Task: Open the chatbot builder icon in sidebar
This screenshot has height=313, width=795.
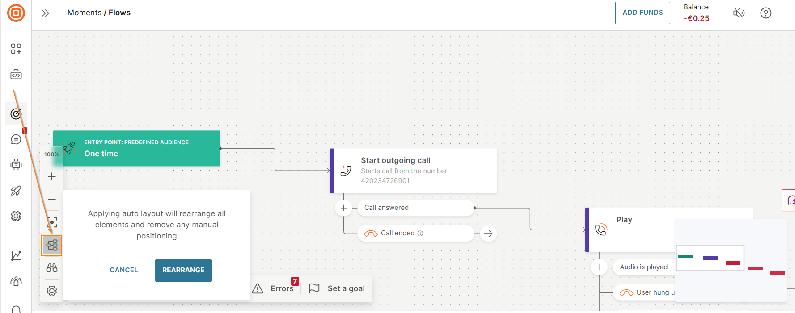Action: (x=16, y=164)
